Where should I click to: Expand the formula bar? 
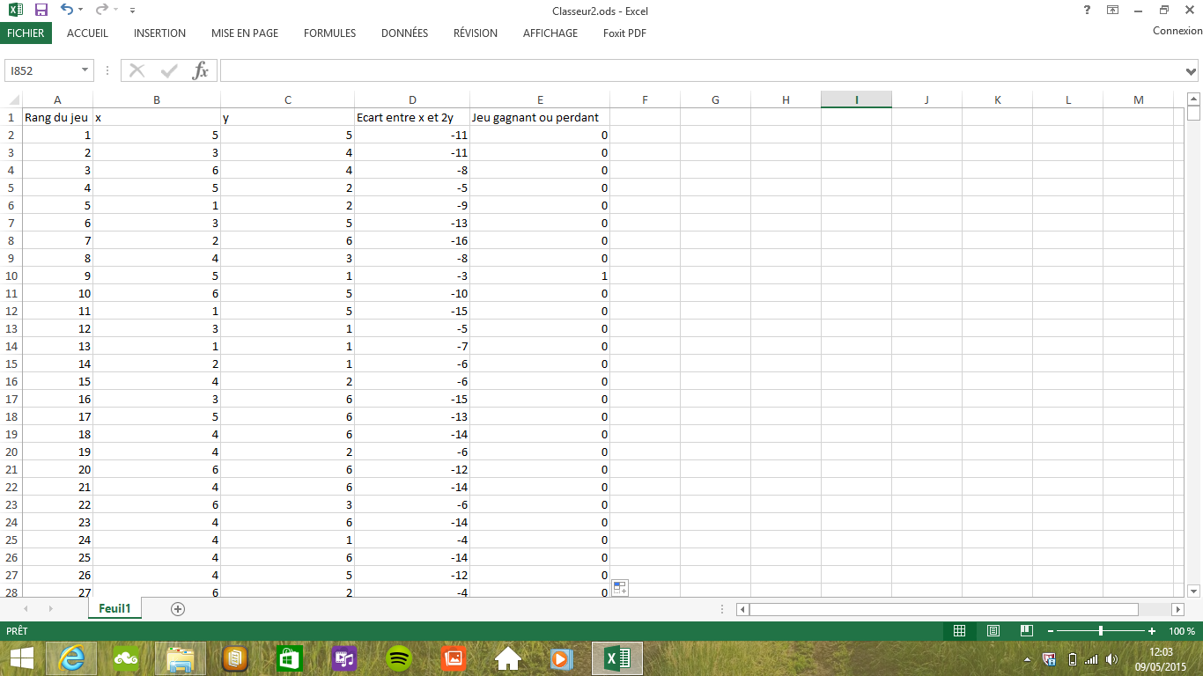click(1192, 70)
